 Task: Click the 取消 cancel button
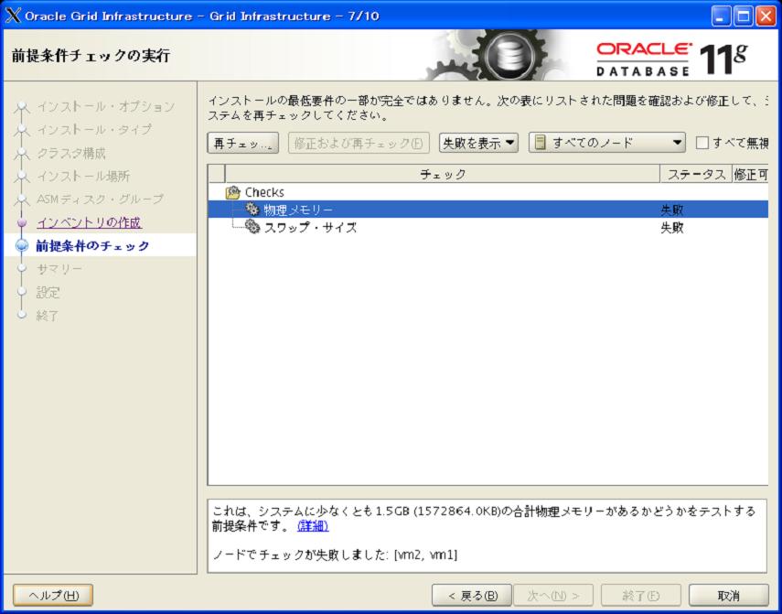pyautogui.click(x=729, y=595)
